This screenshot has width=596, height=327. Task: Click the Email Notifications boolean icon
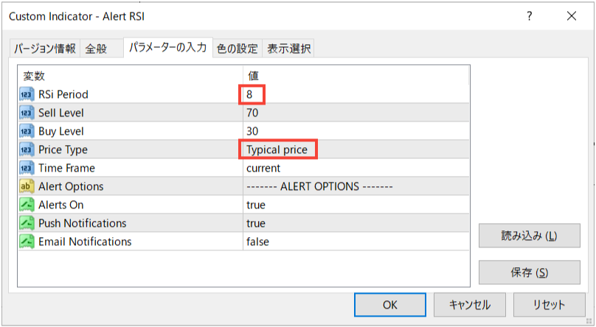tap(27, 242)
